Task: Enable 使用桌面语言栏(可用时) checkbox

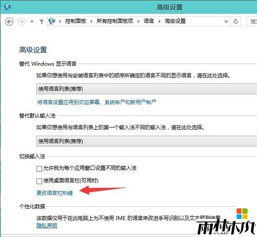Action: tap(39, 181)
